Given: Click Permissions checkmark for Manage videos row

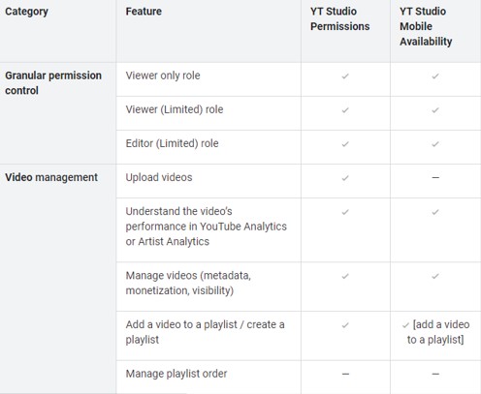Looking at the screenshot, I should (x=345, y=276).
